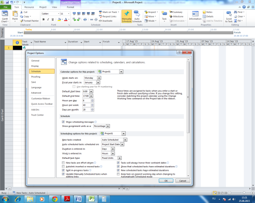Screen dimensions: 255x203
Task: Click the Scroll to Task icon
Action: [x=229, y=14]
